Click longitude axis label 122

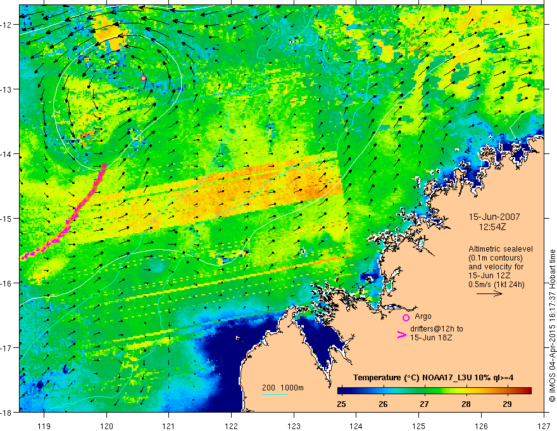231,426
